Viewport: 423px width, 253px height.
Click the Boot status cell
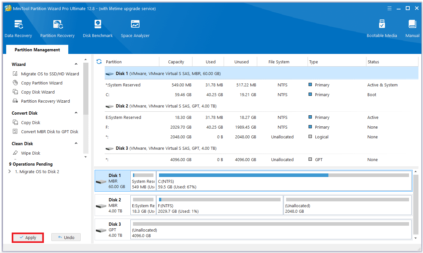372,95
